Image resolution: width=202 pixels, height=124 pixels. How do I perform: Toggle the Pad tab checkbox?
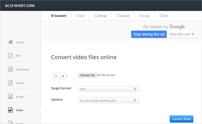(x=161, y=16)
